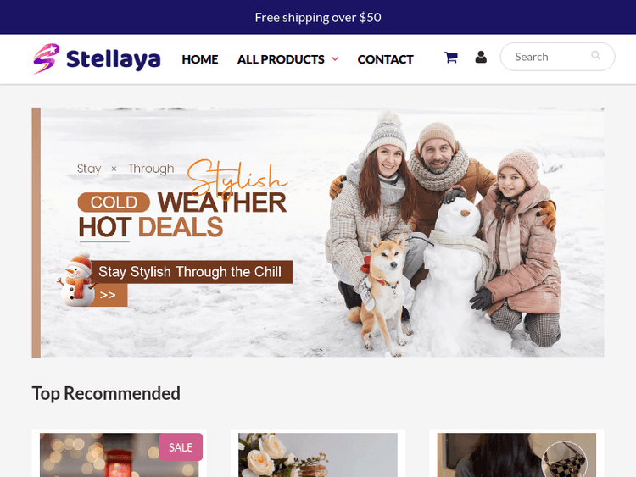Viewport: 636px width, 477px height.
Task: Click the search magnifier icon
Action: point(595,56)
